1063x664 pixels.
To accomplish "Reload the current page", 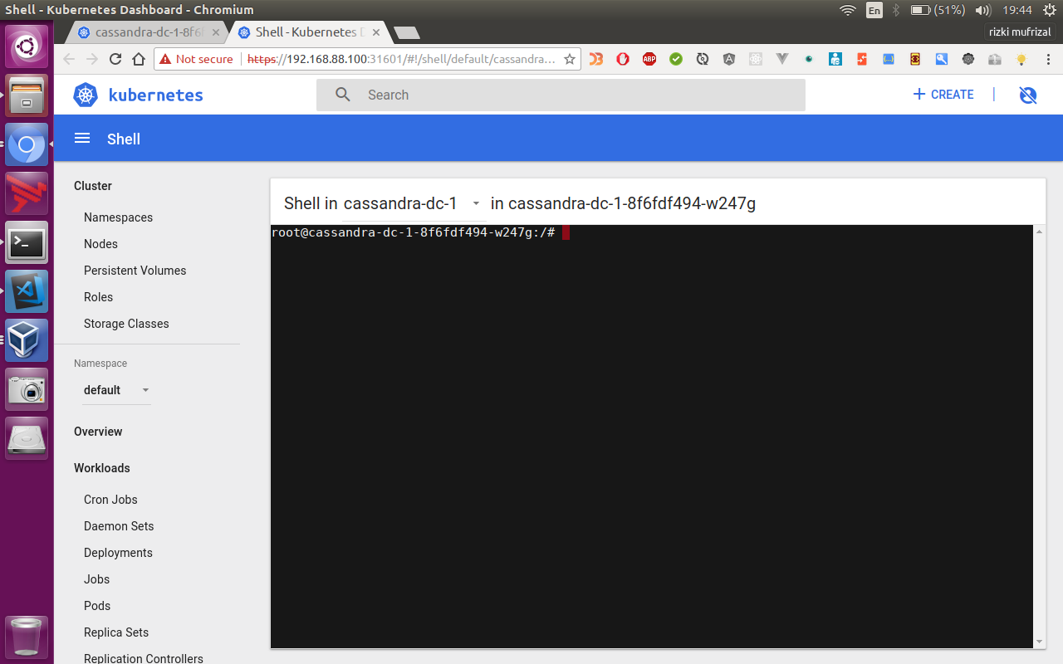I will pos(115,59).
